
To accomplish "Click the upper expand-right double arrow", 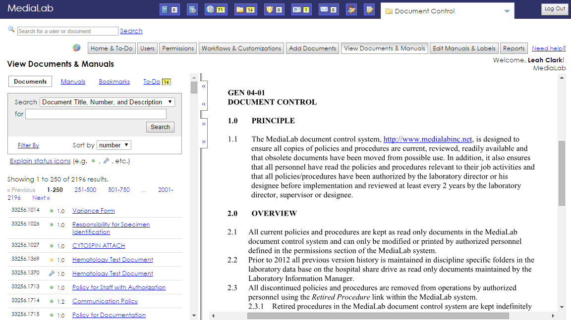I will (204, 124).
